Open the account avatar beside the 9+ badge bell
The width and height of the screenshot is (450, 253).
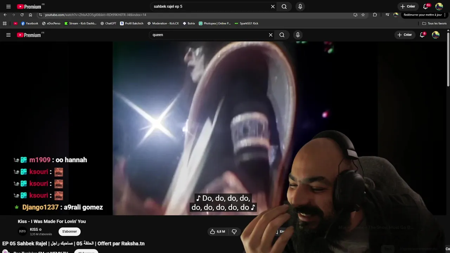pos(439,6)
